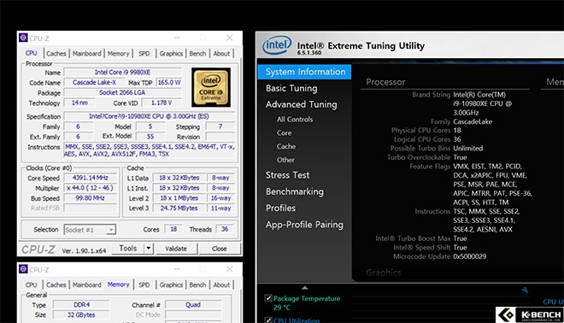Click the Name field 'Intel Core i9 9980XE'
Screen dimensions: 564x323
click(x=123, y=73)
